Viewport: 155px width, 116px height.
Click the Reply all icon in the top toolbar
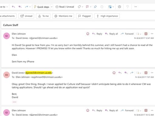coord(20,7)
